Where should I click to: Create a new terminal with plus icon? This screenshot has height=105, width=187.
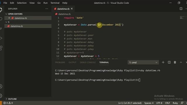click(163, 62)
